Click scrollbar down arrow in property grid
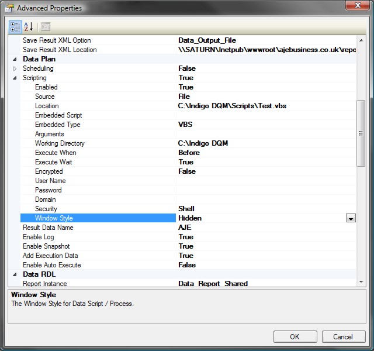This screenshot has width=374, height=351. coord(361,282)
